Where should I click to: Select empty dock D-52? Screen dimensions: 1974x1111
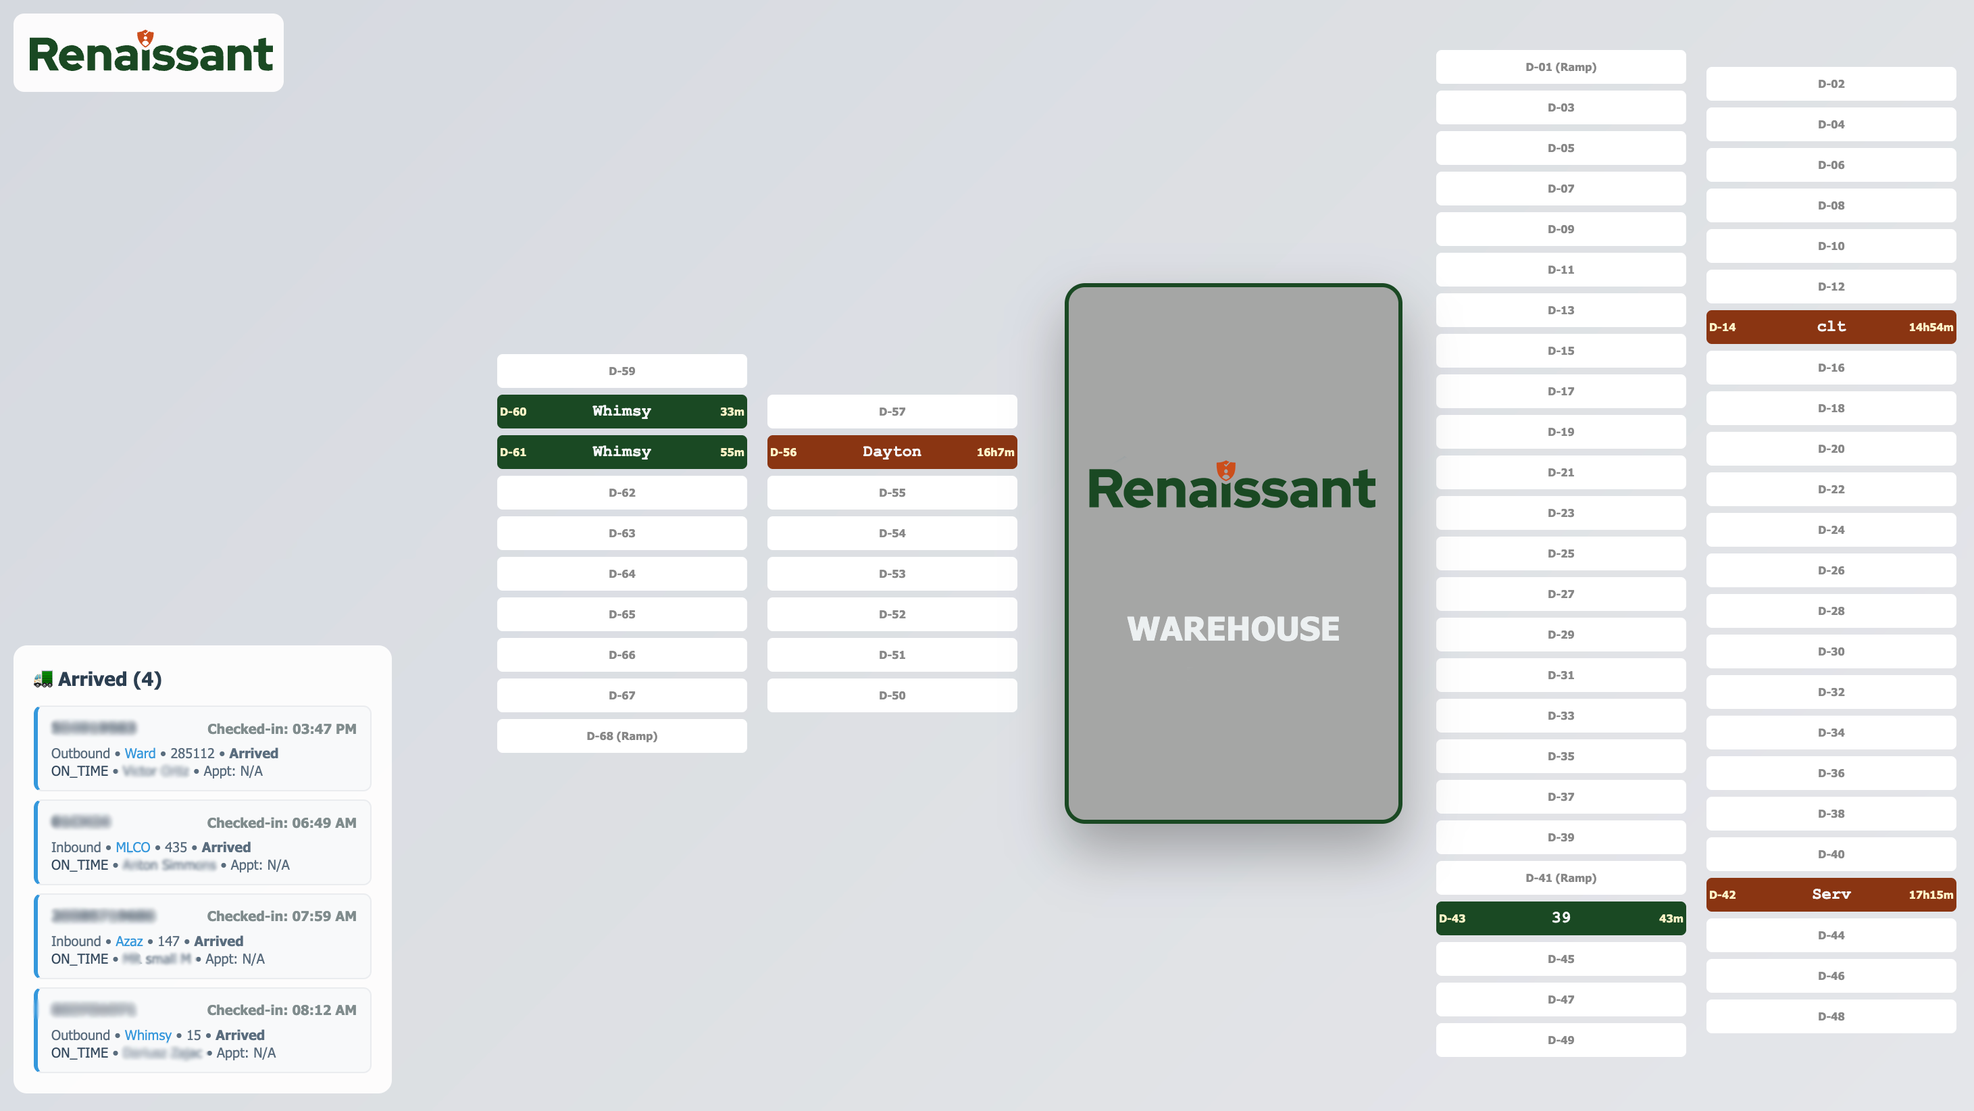click(x=892, y=615)
